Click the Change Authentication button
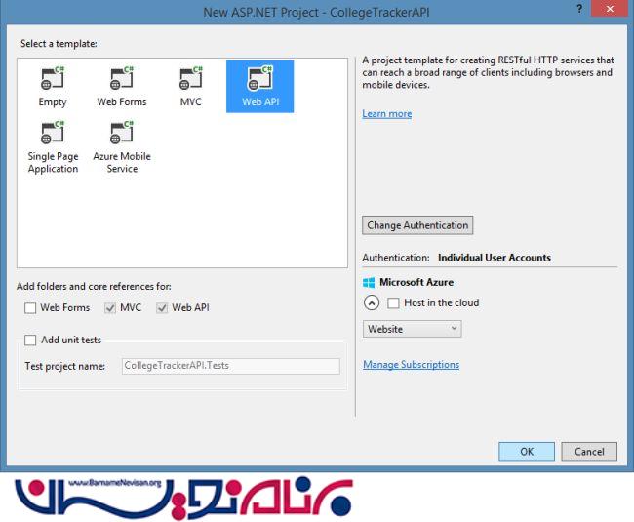634x522 pixels. [417, 225]
